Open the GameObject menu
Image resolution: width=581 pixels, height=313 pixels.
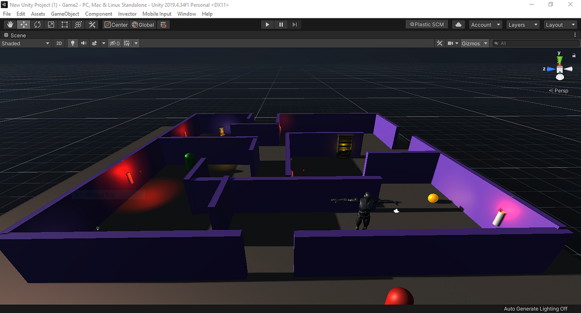point(64,14)
